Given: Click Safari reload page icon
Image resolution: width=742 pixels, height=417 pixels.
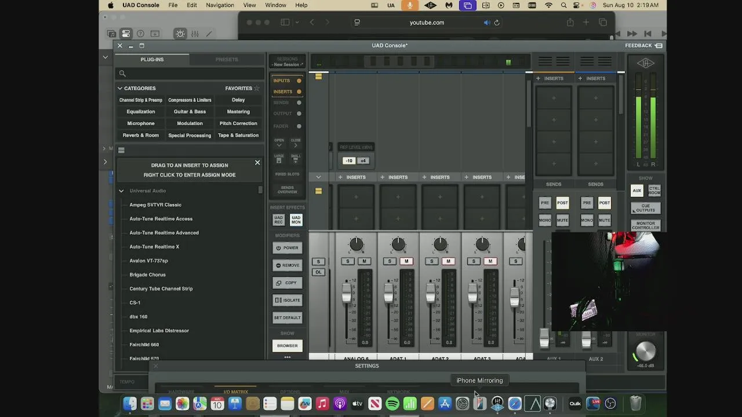Looking at the screenshot, I should point(497,23).
